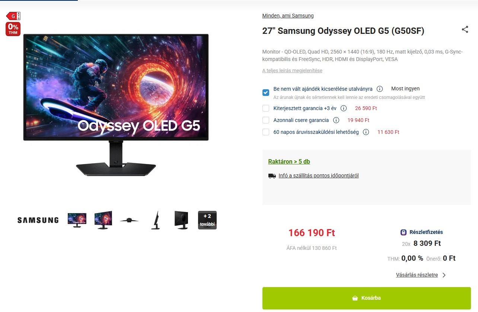Expand A teljes leírás megjelenítése description

[x=292, y=71]
